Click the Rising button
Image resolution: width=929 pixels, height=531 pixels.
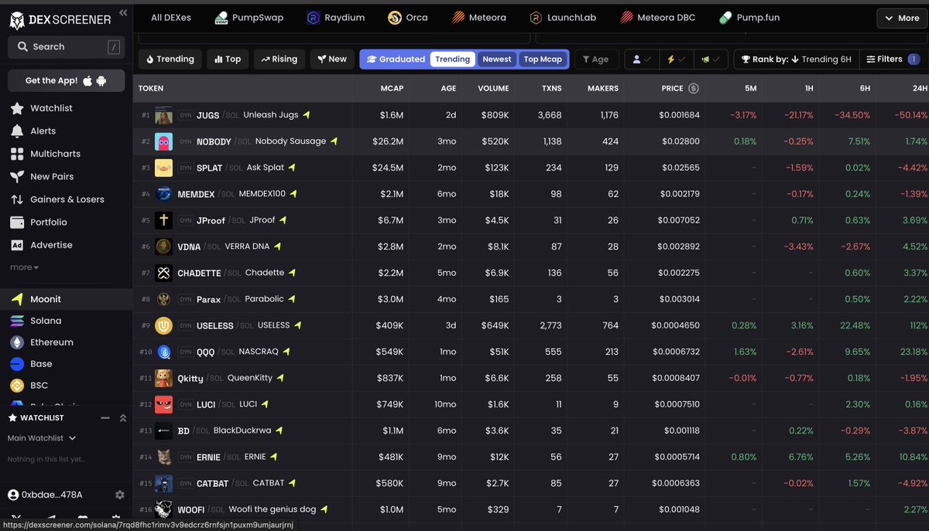[x=279, y=59]
